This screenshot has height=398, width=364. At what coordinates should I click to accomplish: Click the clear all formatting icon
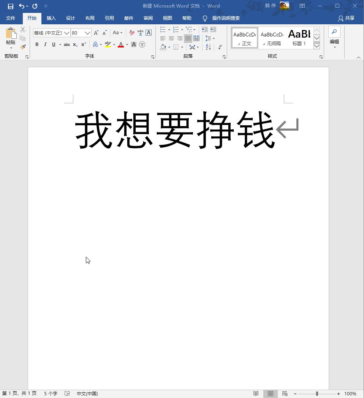click(132, 33)
